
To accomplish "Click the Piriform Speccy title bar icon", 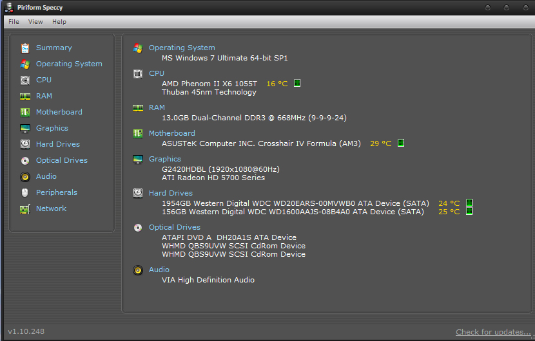I will [9, 8].
